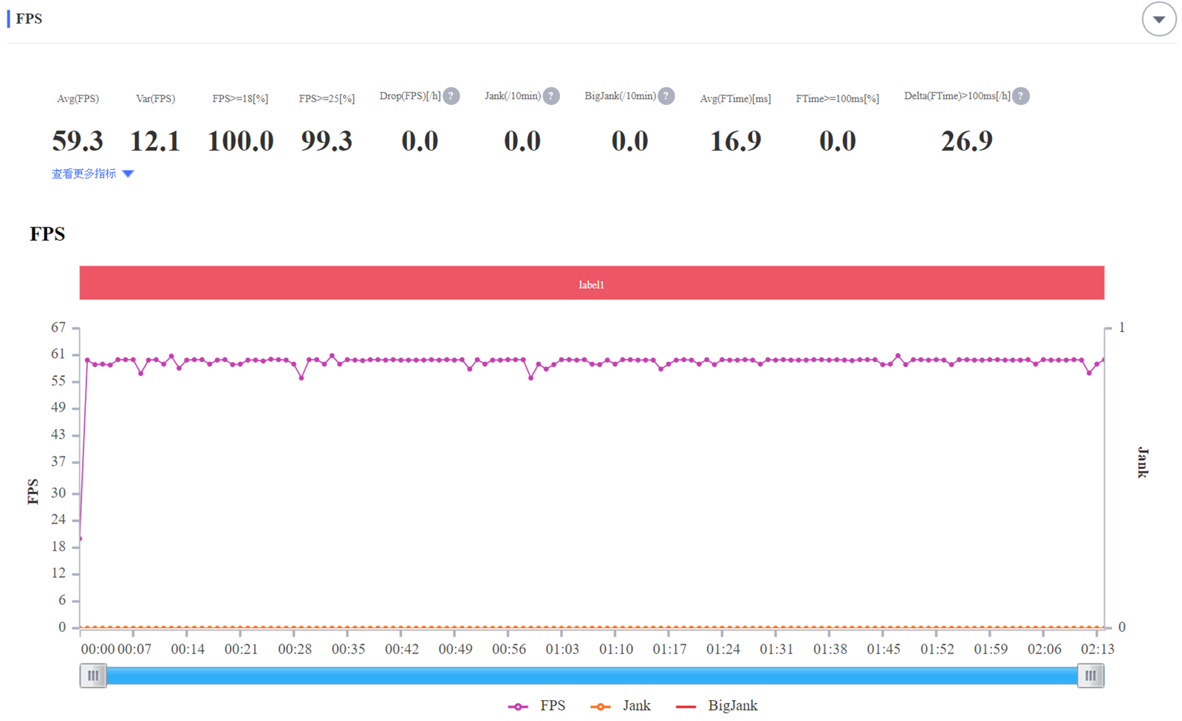Select the red label1 bar
The height and width of the screenshot is (721, 1182).
click(x=591, y=283)
